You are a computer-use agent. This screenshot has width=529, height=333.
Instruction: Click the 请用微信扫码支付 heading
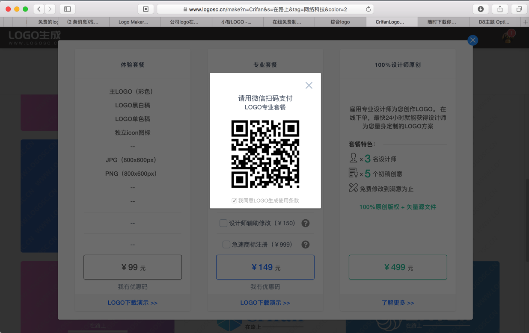(265, 98)
